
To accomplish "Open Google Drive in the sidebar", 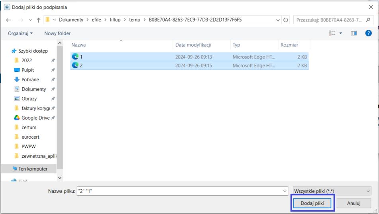I will (35, 118).
